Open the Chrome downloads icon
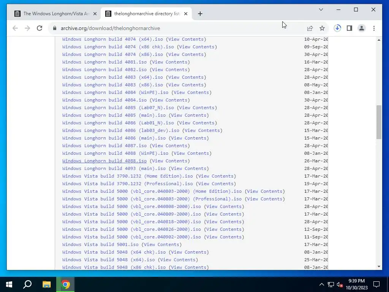389x292 pixels. tap(337, 28)
